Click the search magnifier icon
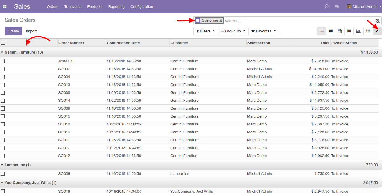This screenshot has width=382, height=193. point(378,21)
